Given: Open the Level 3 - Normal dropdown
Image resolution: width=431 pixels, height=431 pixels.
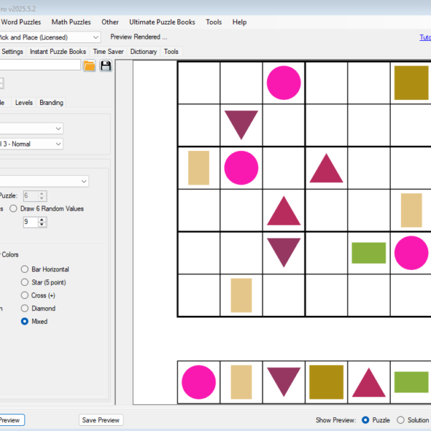Looking at the screenshot, I should [x=32, y=144].
